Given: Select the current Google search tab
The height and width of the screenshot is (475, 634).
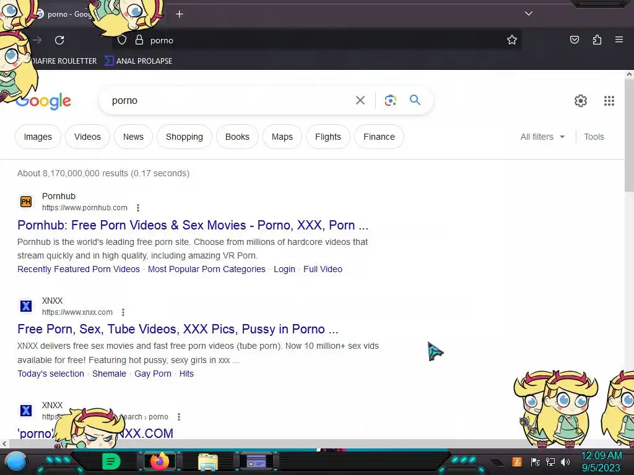Looking at the screenshot, I should click(x=67, y=14).
